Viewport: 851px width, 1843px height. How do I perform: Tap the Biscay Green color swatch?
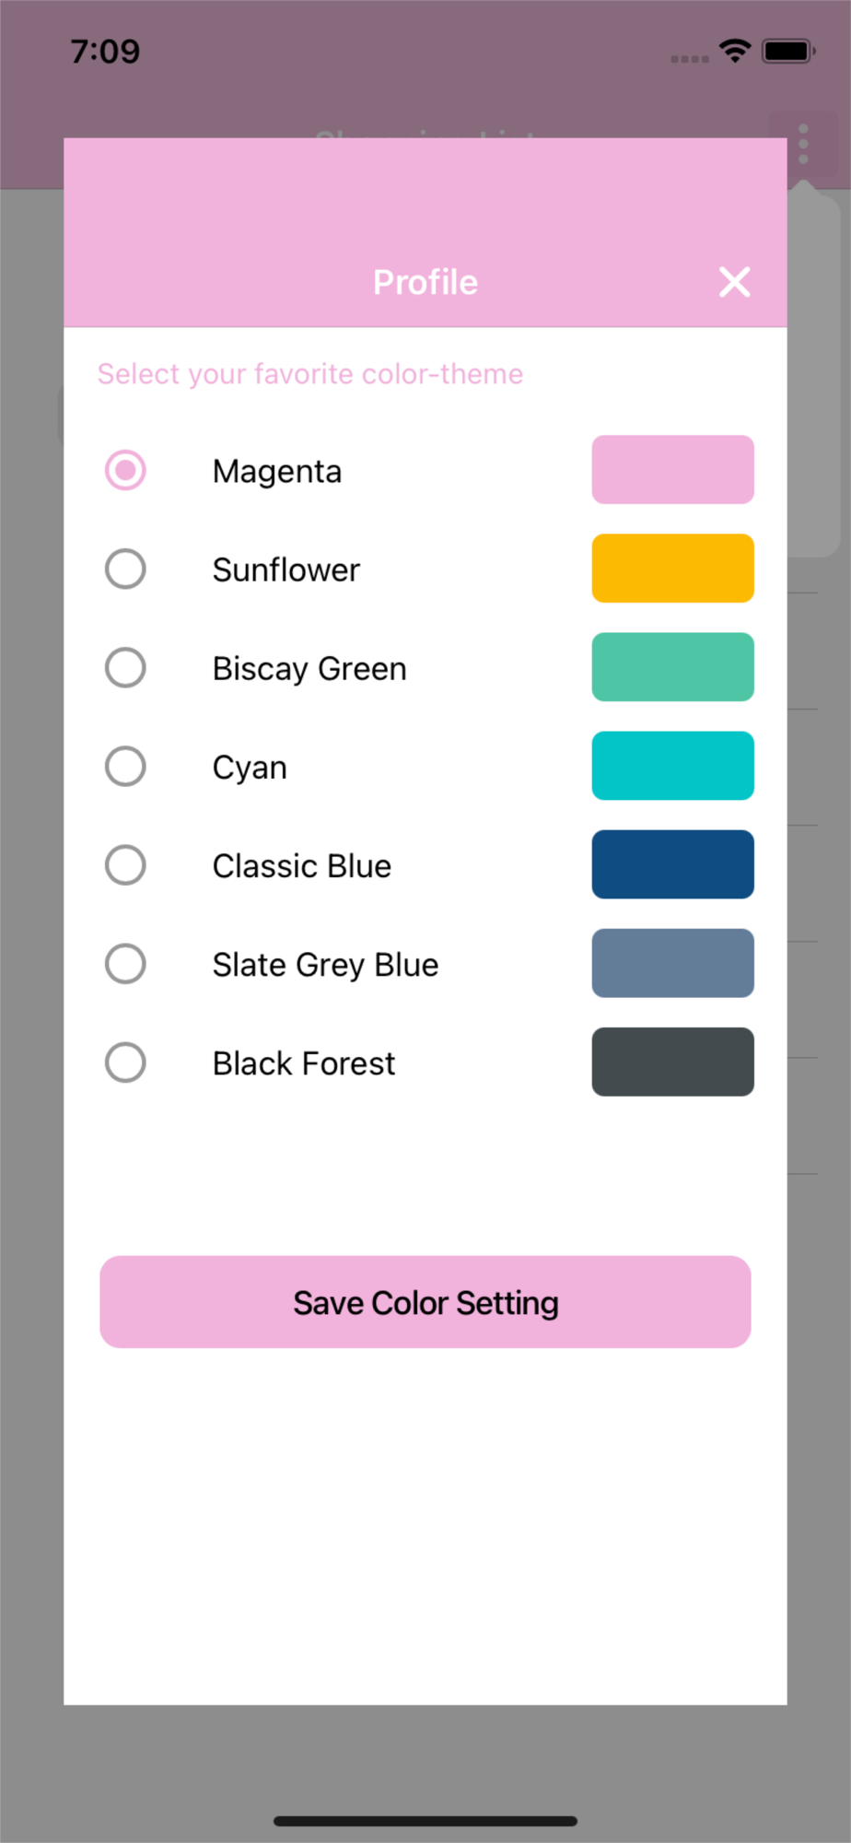pyautogui.click(x=673, y=667)
